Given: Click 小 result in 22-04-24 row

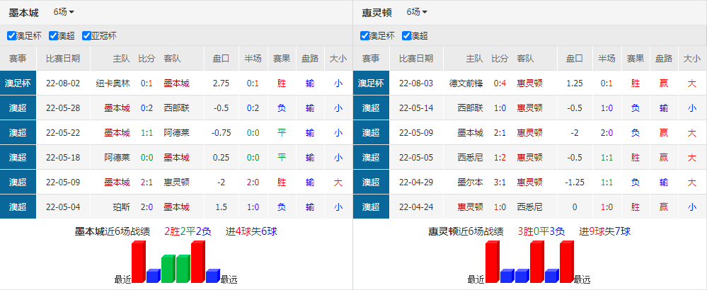Looking at the screenshot, I should coord(692,207).
